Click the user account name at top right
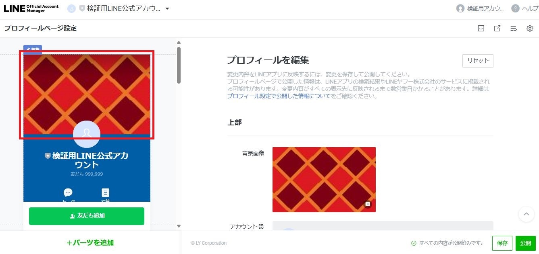 coord(485,8)
